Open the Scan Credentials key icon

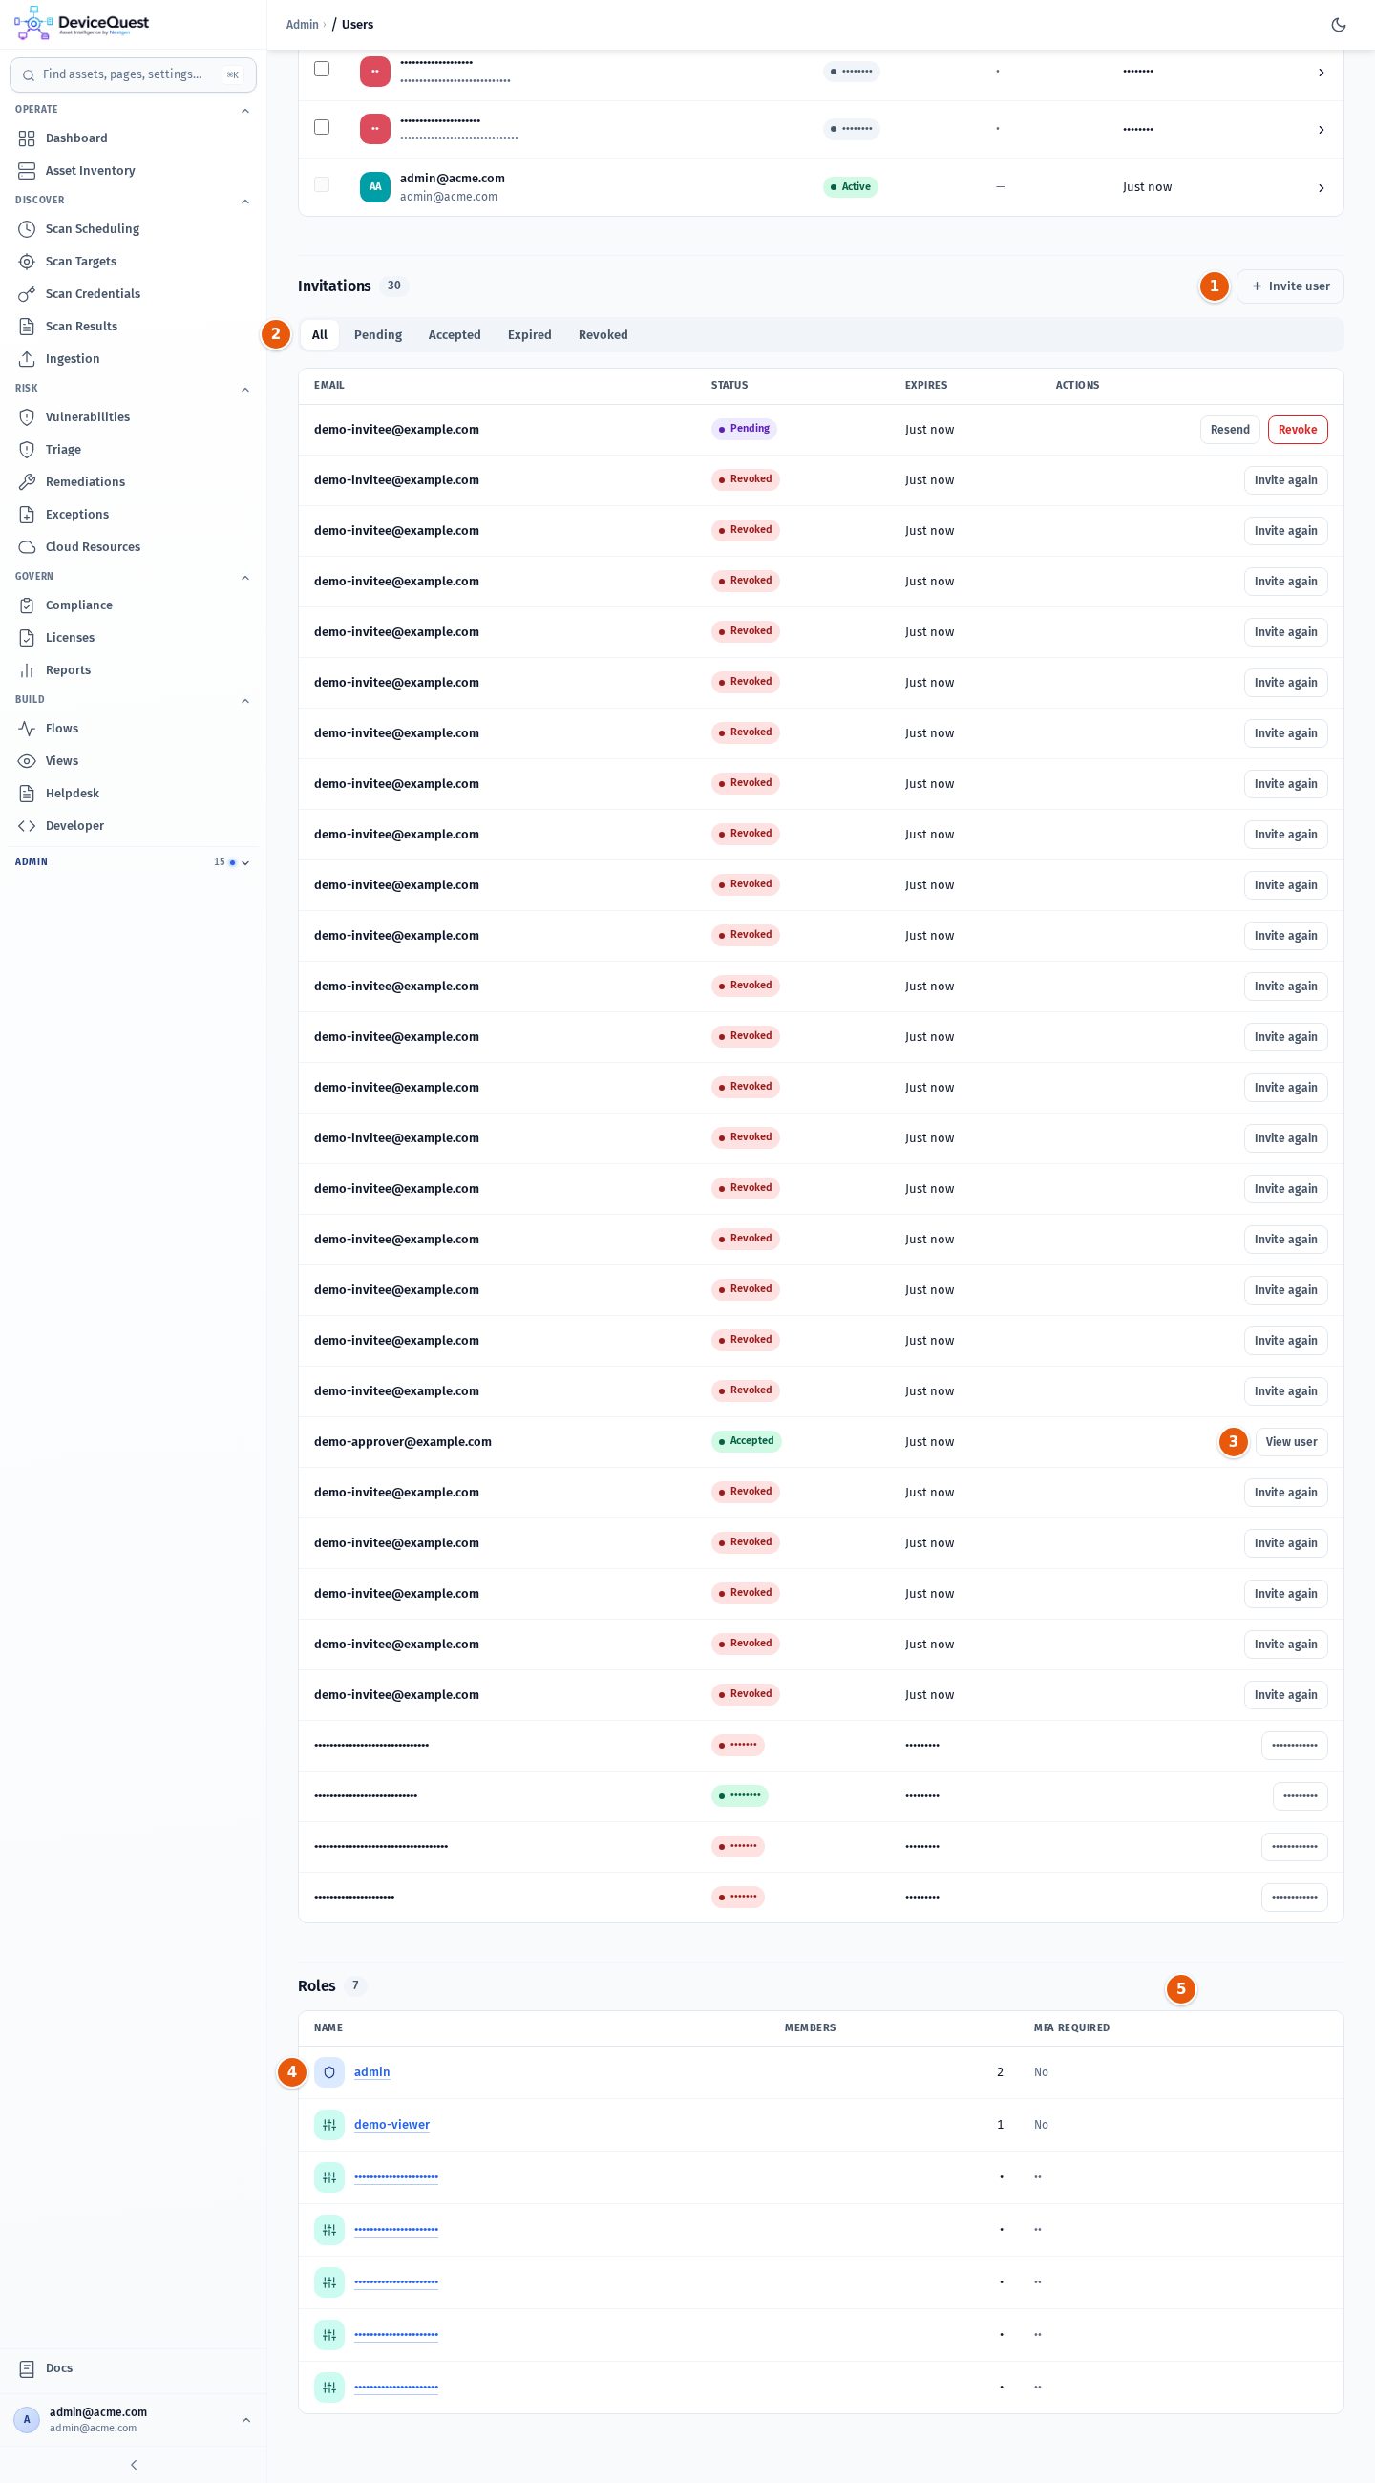pyautogui.click(x=27, y=294)
